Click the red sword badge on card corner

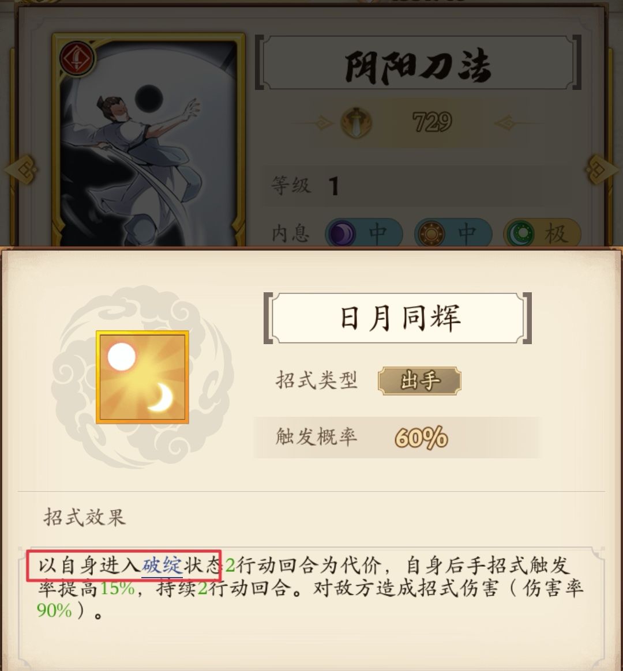[77, 59]
